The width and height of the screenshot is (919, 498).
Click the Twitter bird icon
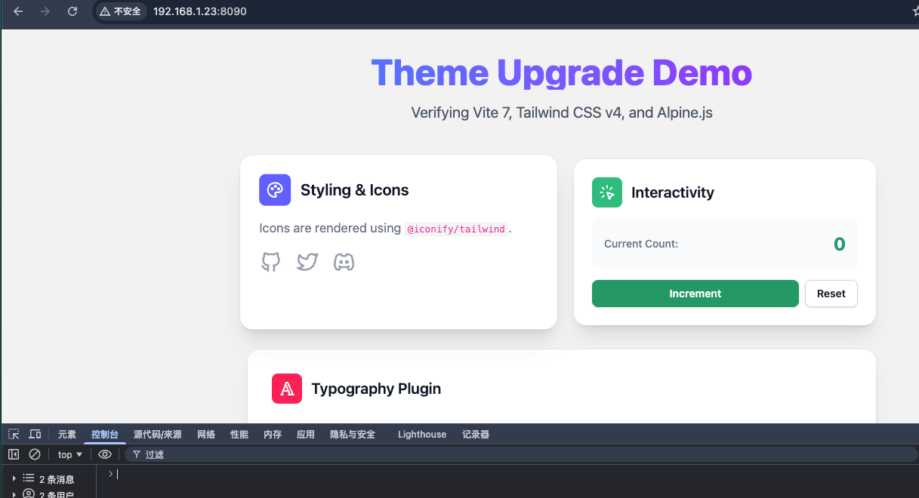coord(307,262)
